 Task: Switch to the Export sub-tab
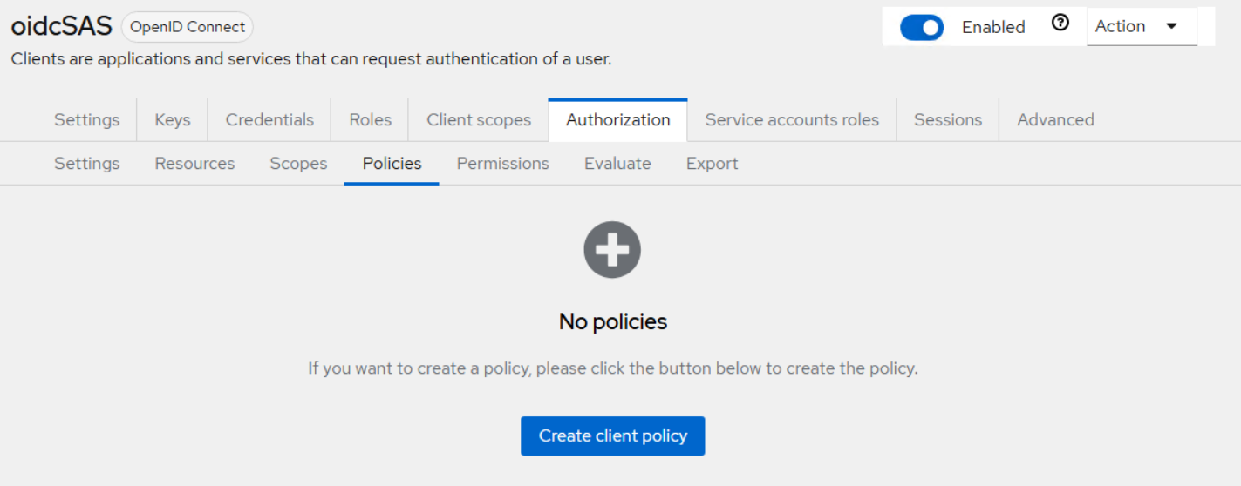(x=712, y=164)
